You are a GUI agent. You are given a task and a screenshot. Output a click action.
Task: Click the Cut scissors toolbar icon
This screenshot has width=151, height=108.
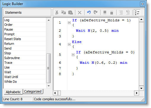click(57, 12)
